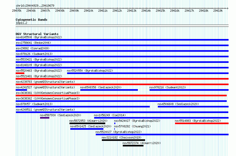Click the blue bar under nsv4249511
The width and height of the screenshot is (236, 156).
tap(122, 112)
